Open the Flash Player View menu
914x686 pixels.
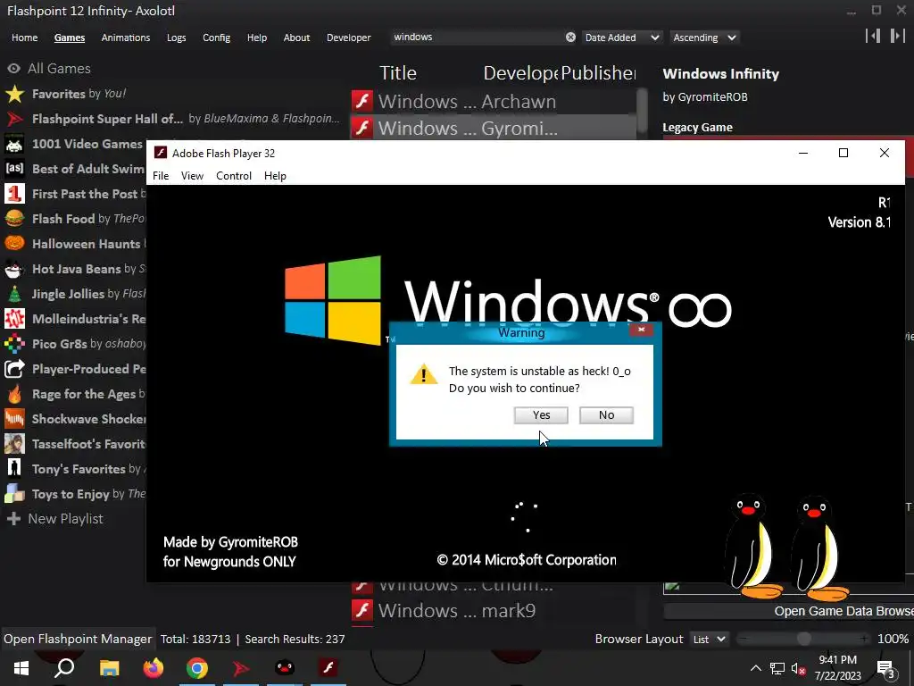tap(192, 176)
